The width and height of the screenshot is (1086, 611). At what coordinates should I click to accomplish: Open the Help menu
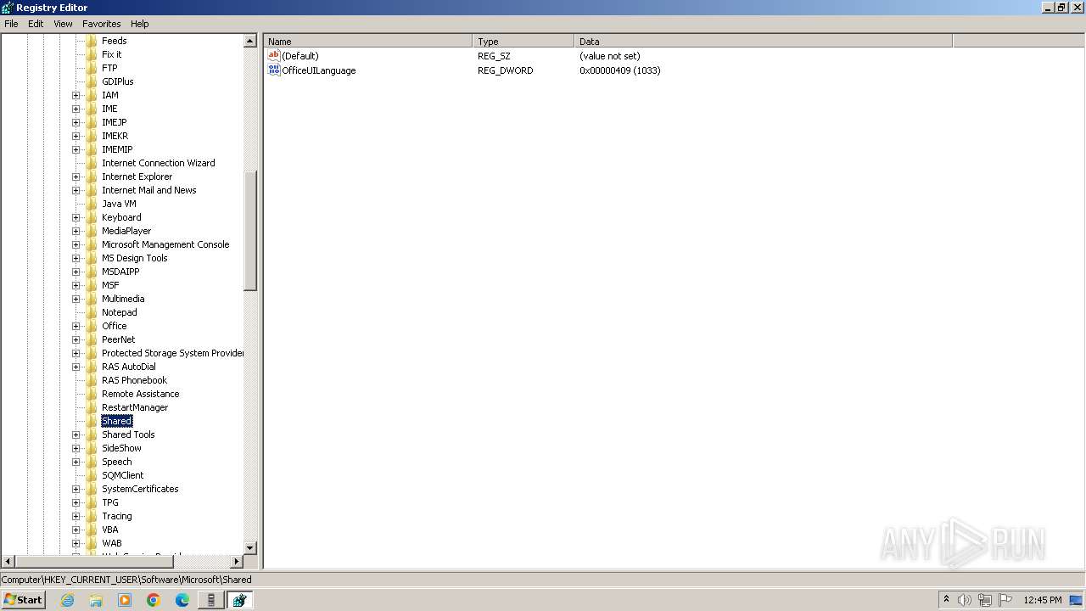coord(140,24)
